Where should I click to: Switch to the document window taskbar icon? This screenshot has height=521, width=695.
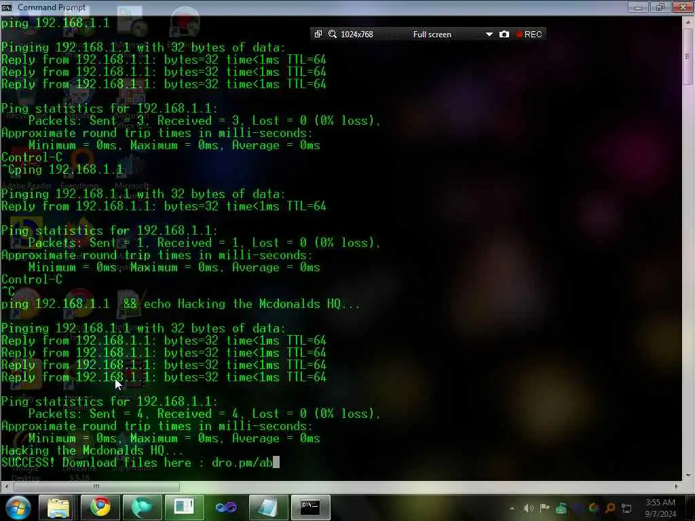pyautogui.click(x=184, y=507)
